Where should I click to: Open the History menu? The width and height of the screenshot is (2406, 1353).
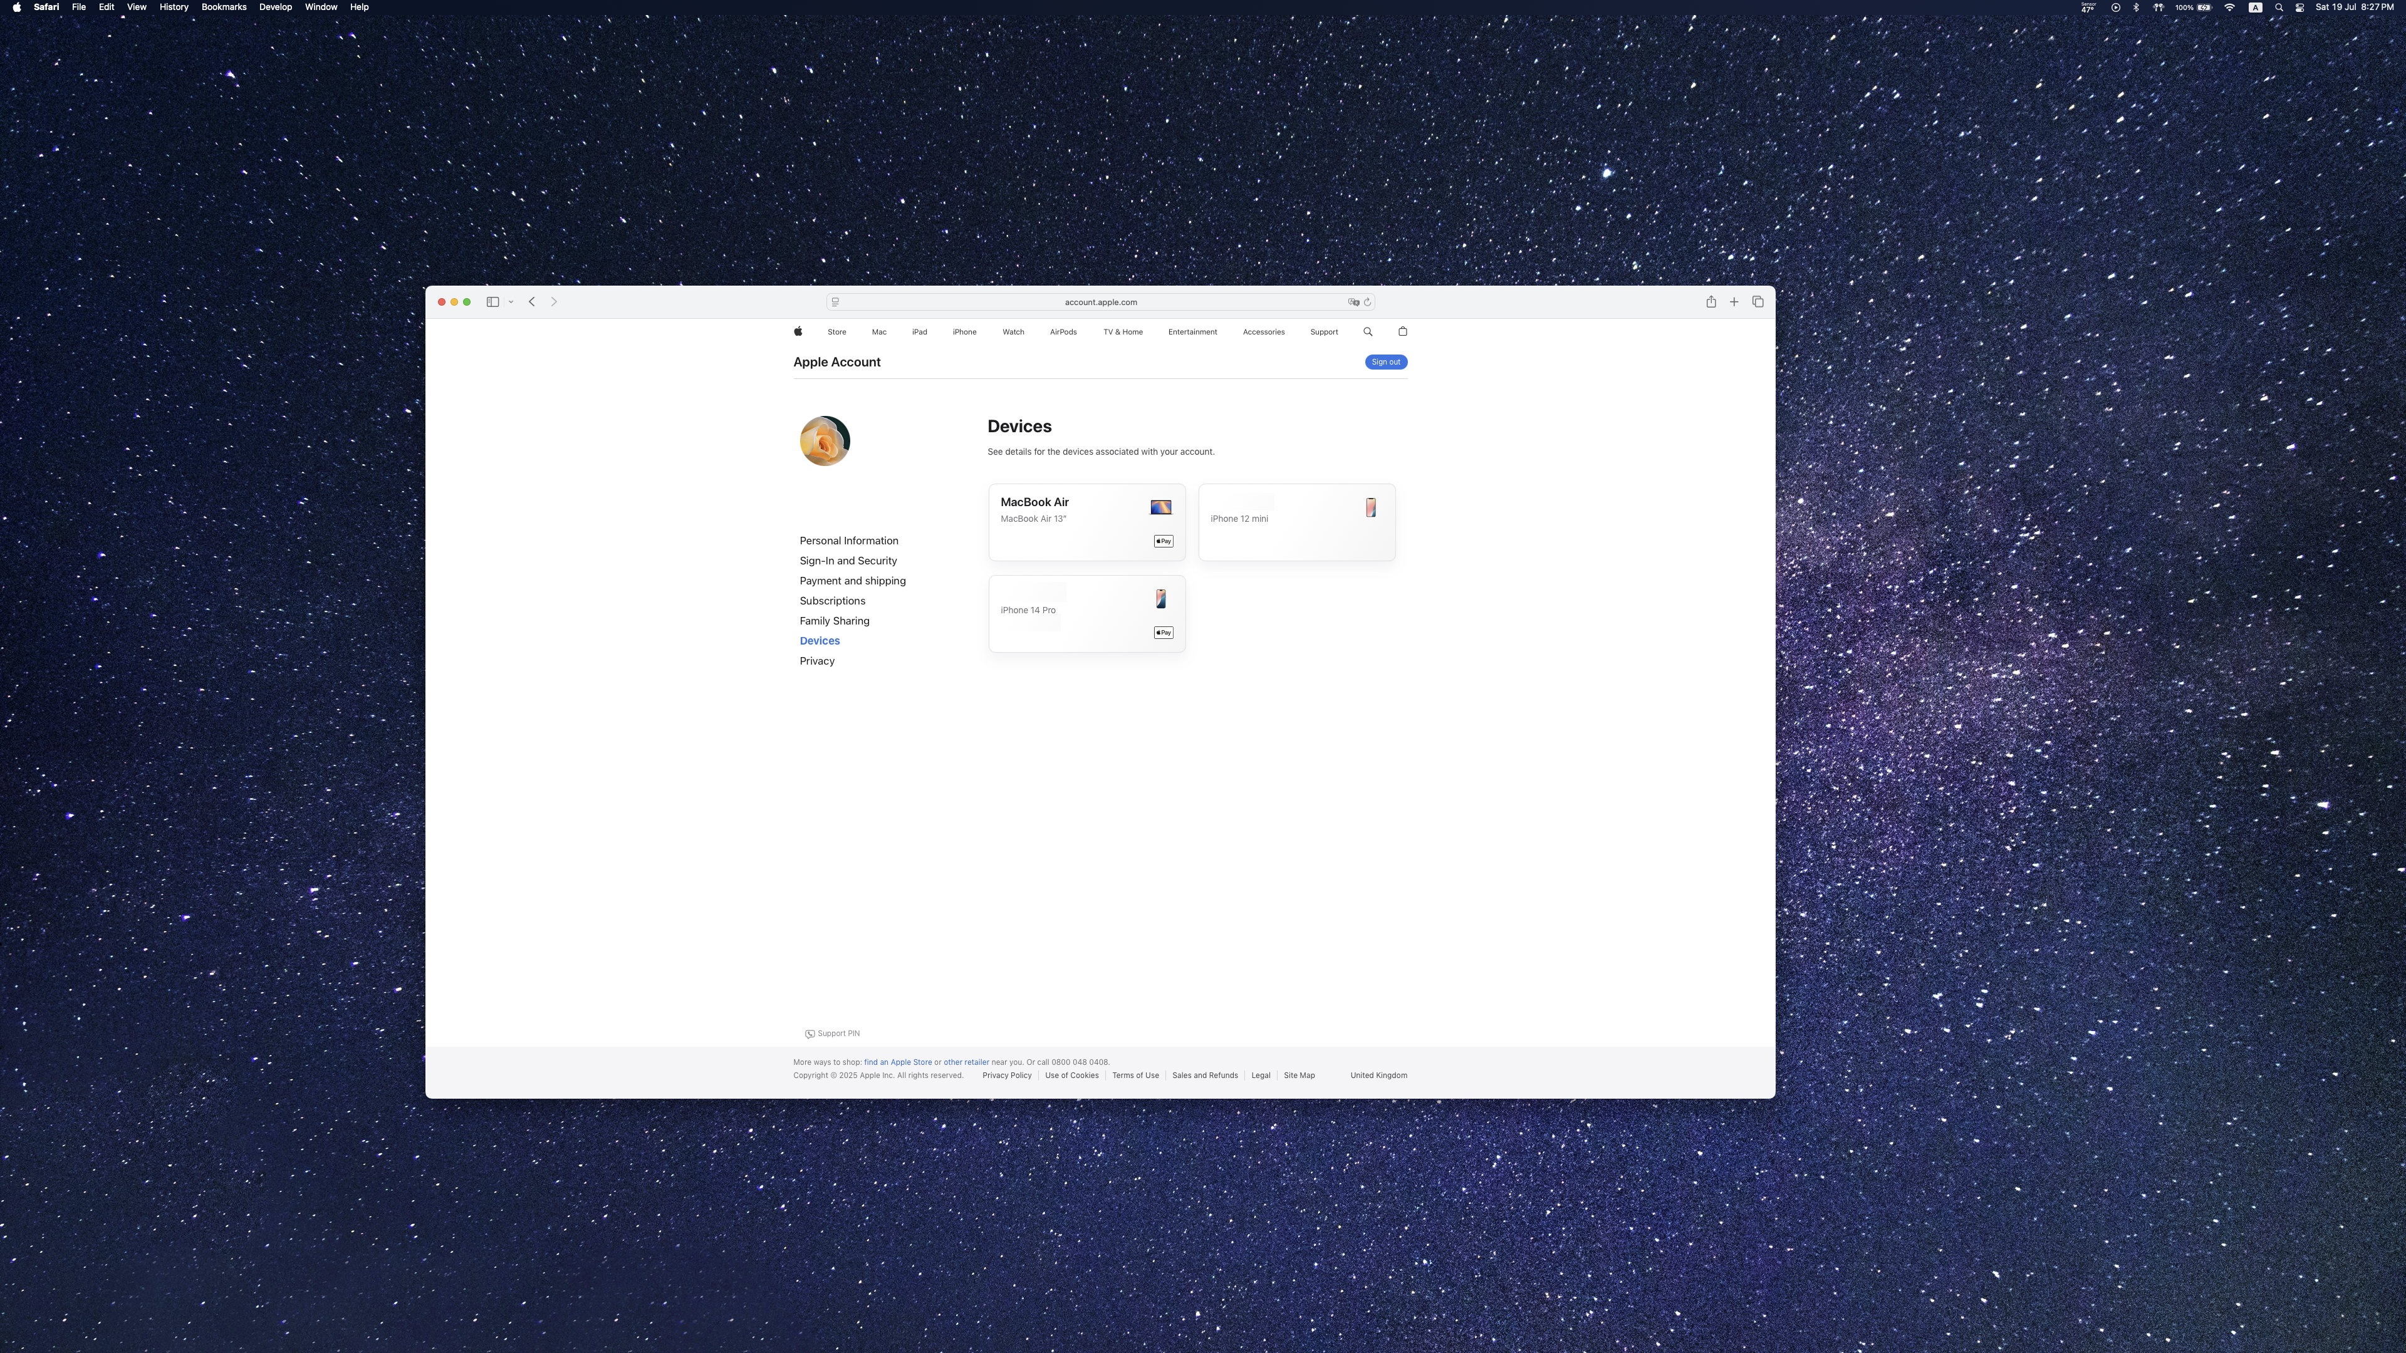coord(174,8)
